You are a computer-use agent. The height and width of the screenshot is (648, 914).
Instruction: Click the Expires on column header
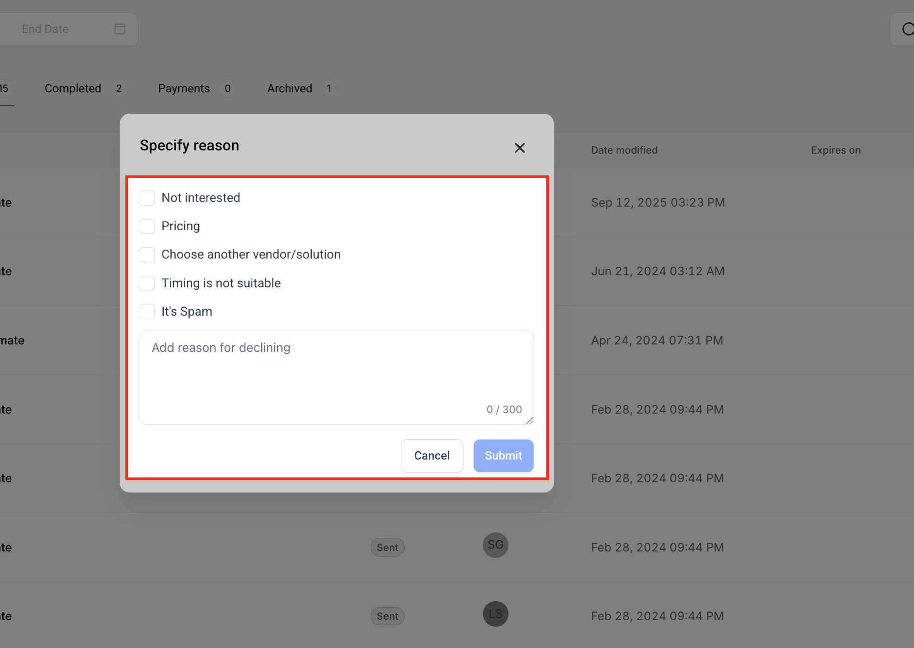(x=836, y=150)
